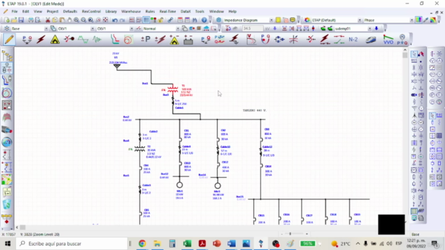
Task: Open the Library menu
Action: click(x=111, y=11)
